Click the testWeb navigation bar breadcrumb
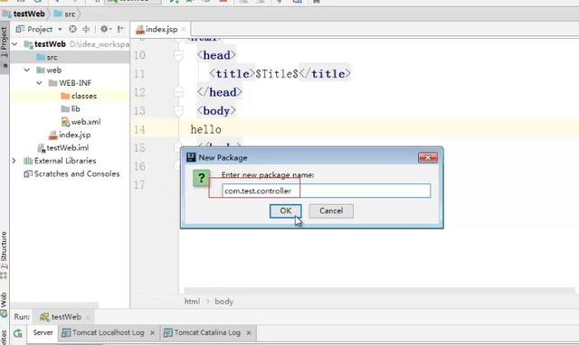Image resolution: width=579 pixels, height=345 pixels. [x=29, y=14]
